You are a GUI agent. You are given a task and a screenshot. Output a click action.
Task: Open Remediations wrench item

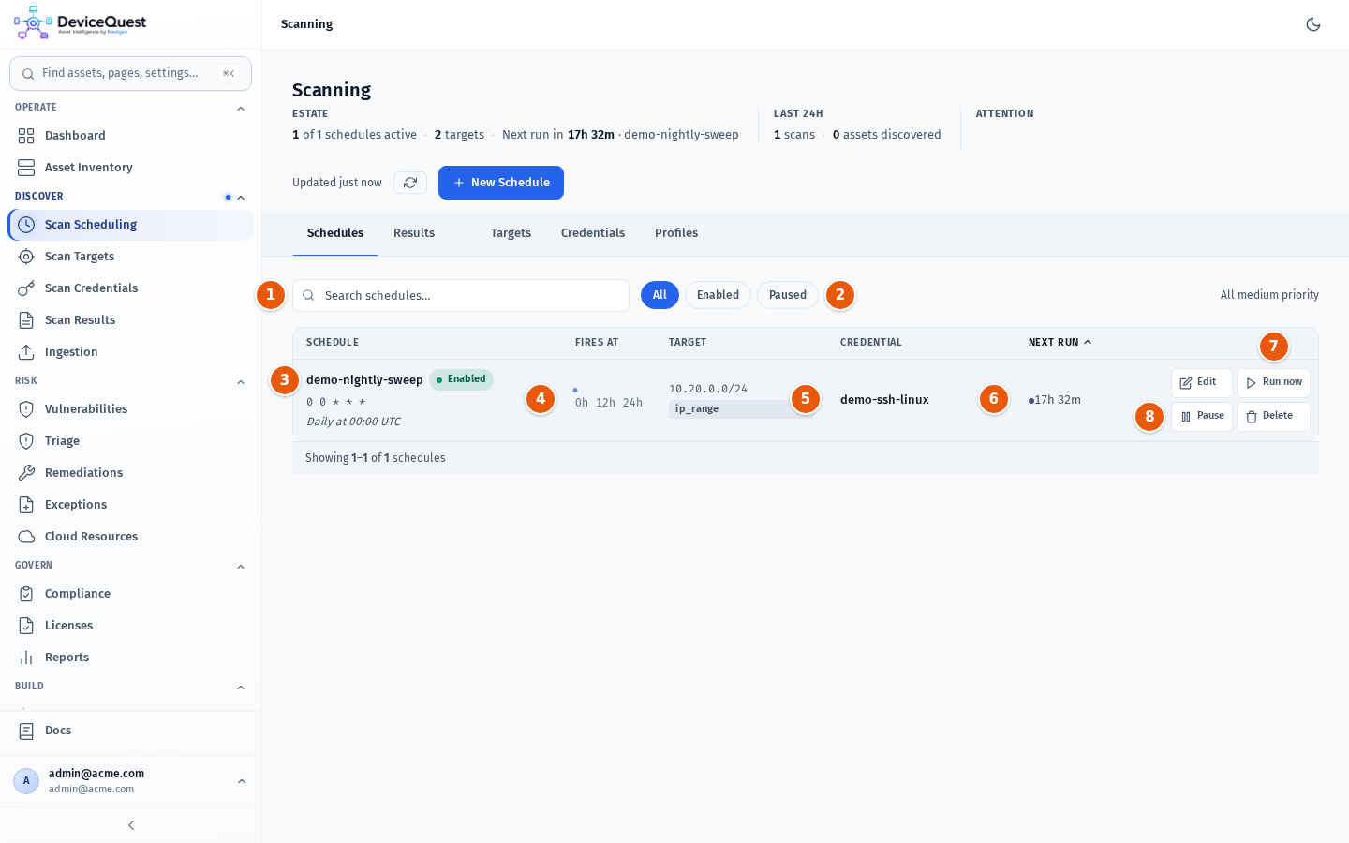[131, 473]
